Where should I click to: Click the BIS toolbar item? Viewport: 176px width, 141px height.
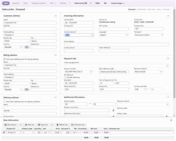pyautogui.click(x=105, y=3)
